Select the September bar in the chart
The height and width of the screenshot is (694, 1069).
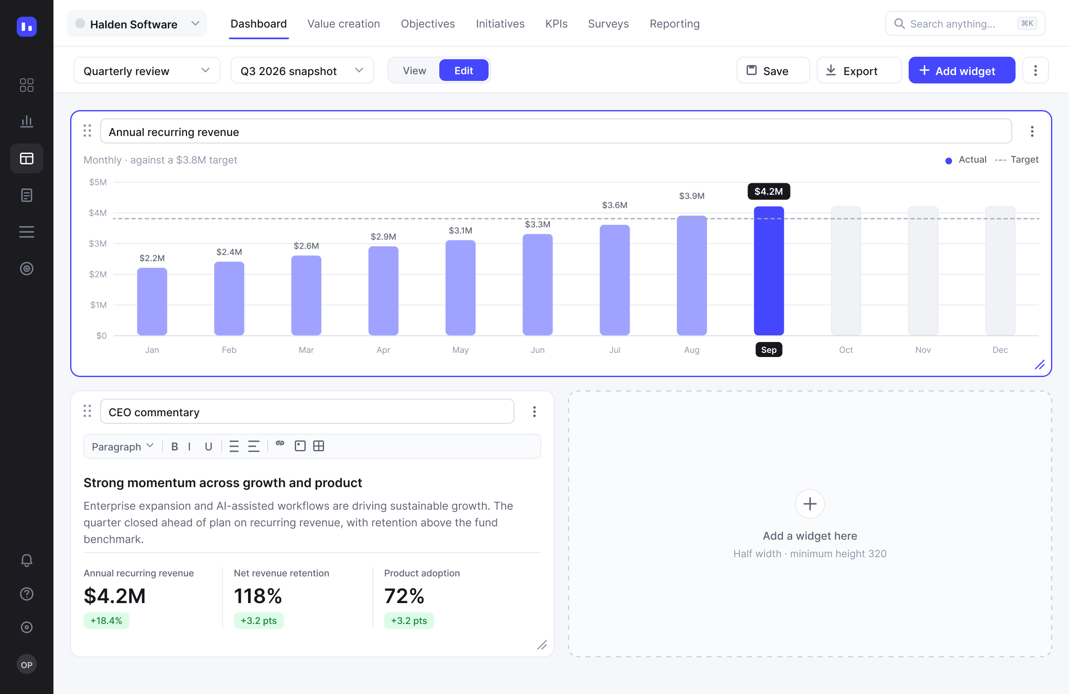[768, 271]
